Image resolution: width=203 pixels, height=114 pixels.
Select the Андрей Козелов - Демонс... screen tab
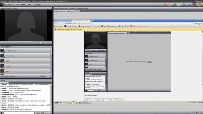click(x=65, y=11)
